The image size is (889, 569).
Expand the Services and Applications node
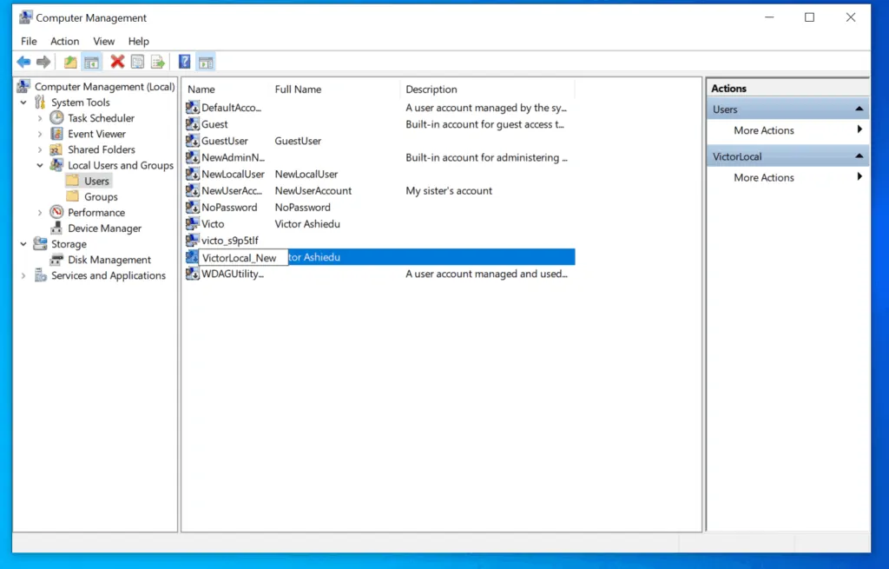point(23,275)
